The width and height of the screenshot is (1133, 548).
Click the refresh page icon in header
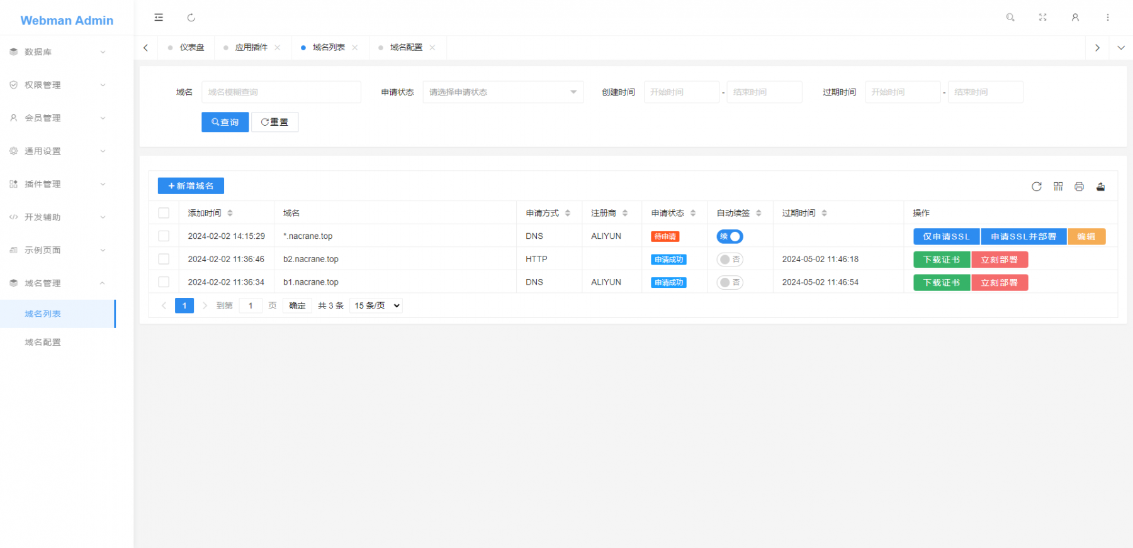pos(191,18)
